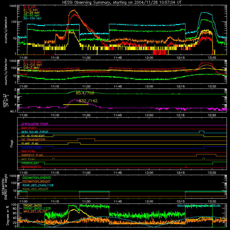Select the GAP_FLAG label

28,128
